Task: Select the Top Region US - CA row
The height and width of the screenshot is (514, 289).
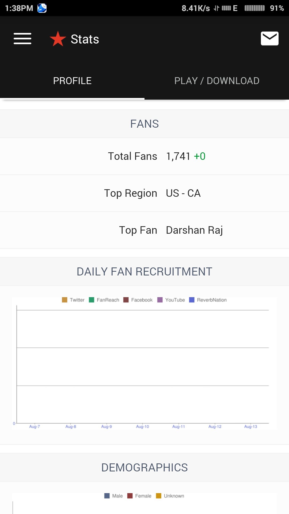Action: click(x=153, y=193)
